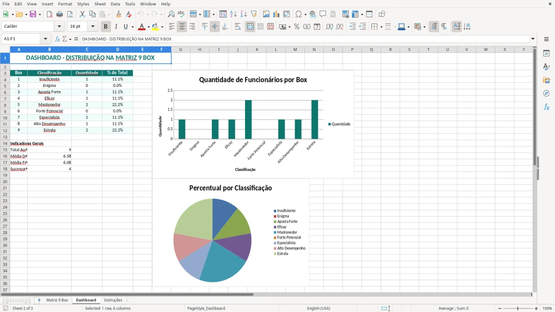Select column G header
This screenshot has width=555, height=312.
click(180, 49)
